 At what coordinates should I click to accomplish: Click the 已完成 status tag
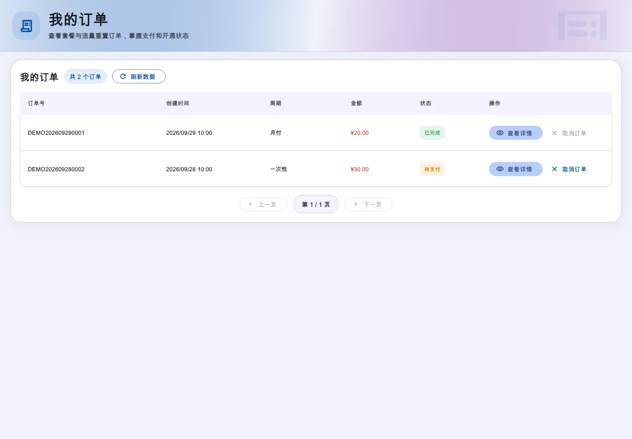[432, 133]
